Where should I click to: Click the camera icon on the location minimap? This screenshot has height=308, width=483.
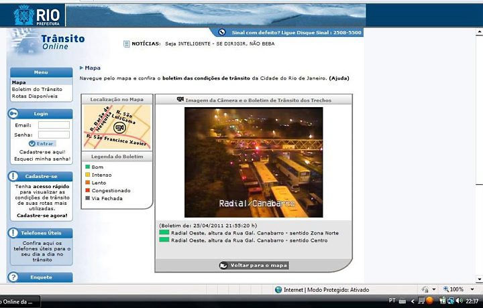point(119,128)
